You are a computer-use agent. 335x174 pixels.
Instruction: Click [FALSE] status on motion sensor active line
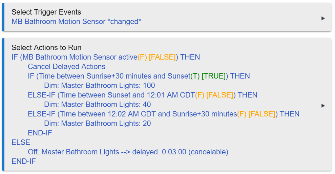(162, 57)
